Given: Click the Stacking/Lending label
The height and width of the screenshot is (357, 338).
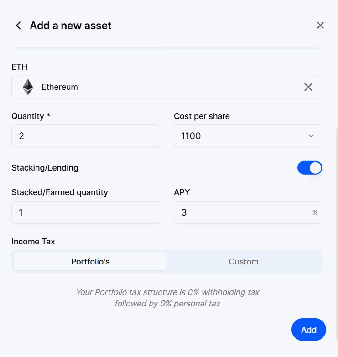Looking at the screenshot, I should point(45,168).
